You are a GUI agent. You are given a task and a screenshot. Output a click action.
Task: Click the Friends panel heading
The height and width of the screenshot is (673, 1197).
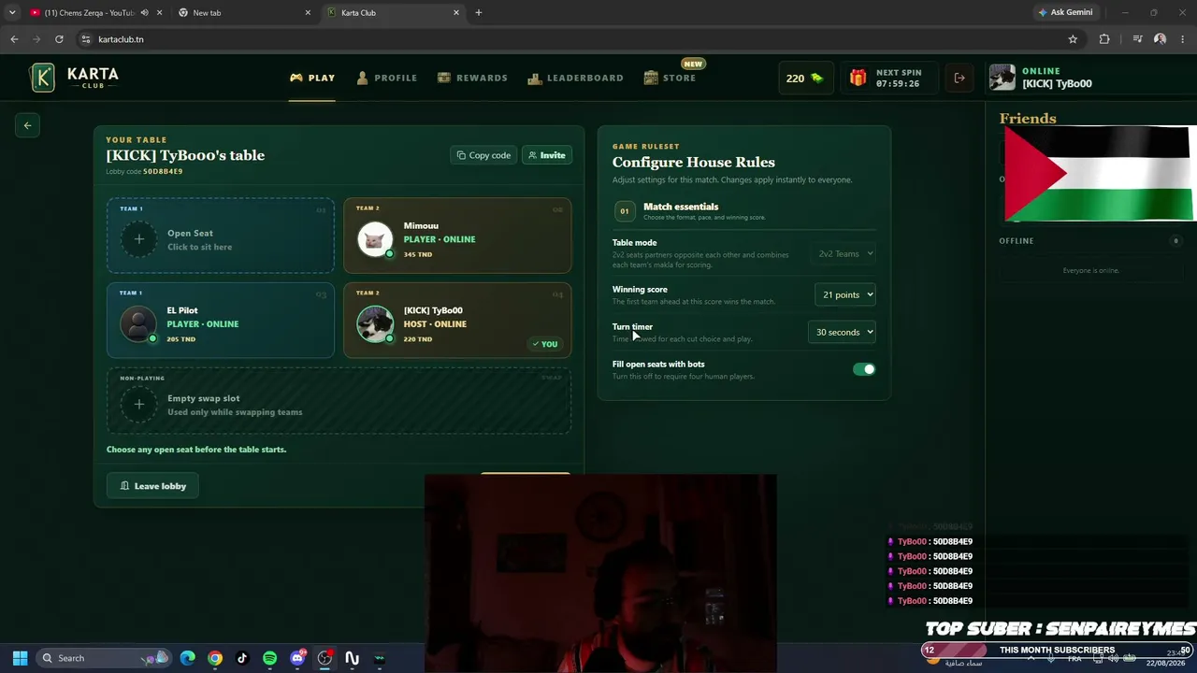(1028, 119)
